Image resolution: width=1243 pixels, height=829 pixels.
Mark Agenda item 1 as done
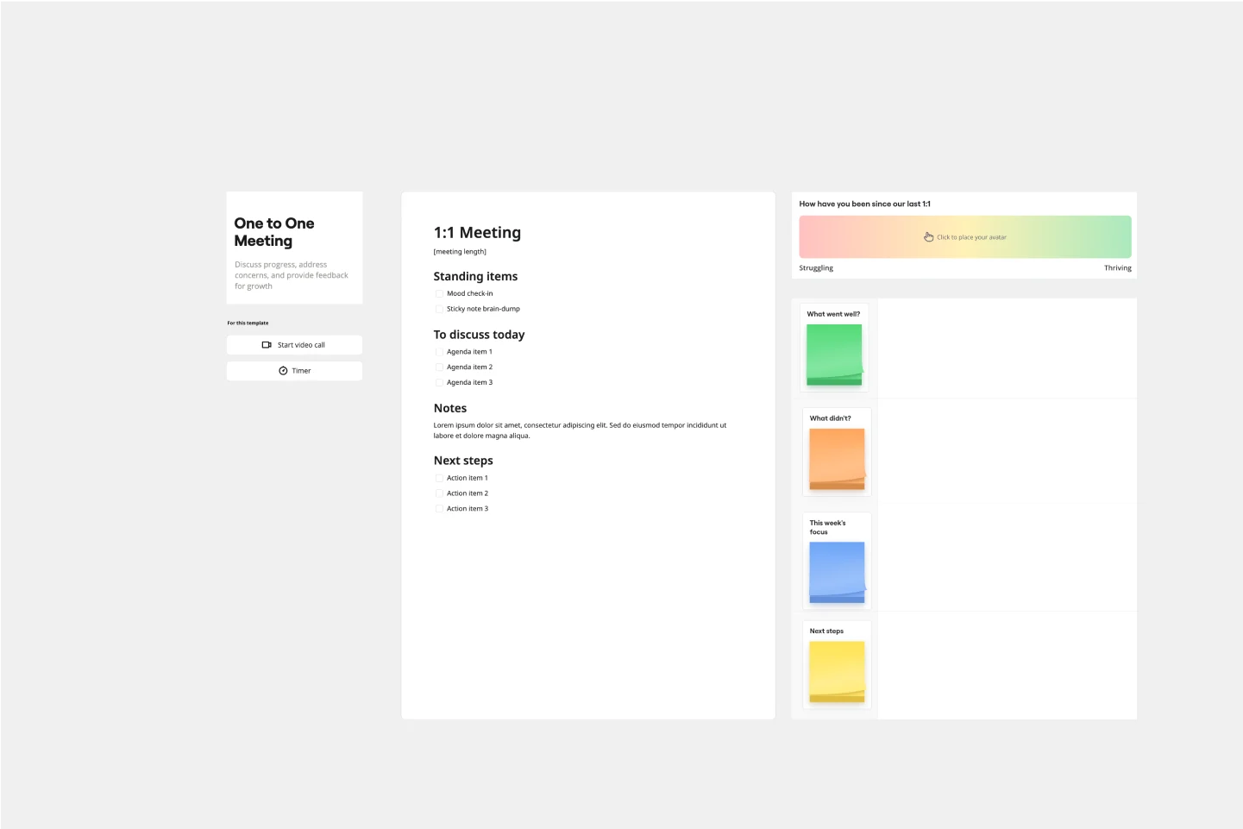(x=439, y=352)
